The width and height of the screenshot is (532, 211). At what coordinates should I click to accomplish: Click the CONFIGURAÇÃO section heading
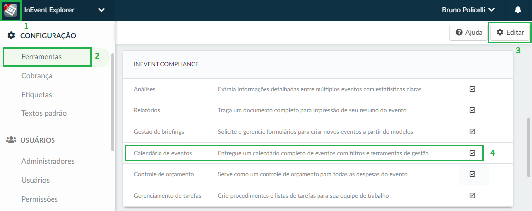pyautogui.click(x=48, y=35)
